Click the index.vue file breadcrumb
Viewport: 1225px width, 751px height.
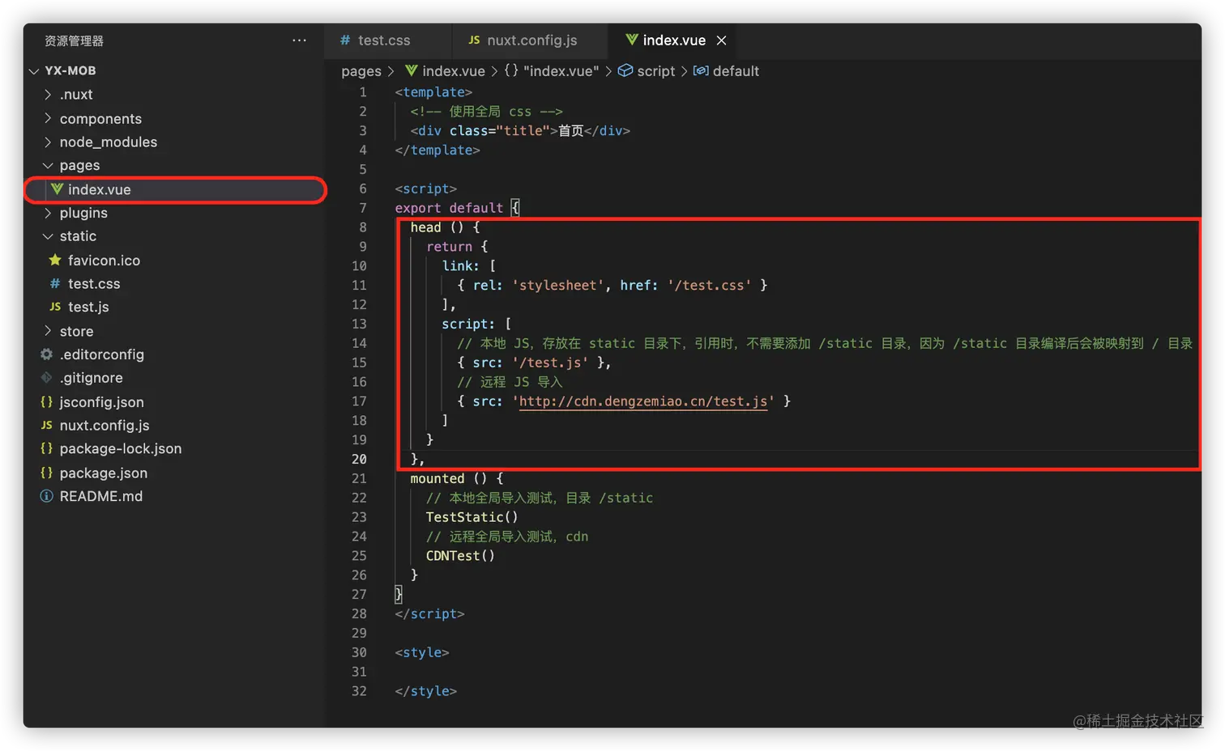tap(454, 71)
